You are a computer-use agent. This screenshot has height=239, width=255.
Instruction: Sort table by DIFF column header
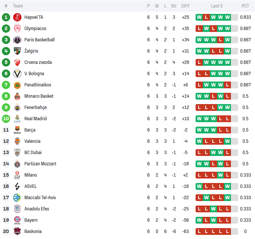coord(185,6)
